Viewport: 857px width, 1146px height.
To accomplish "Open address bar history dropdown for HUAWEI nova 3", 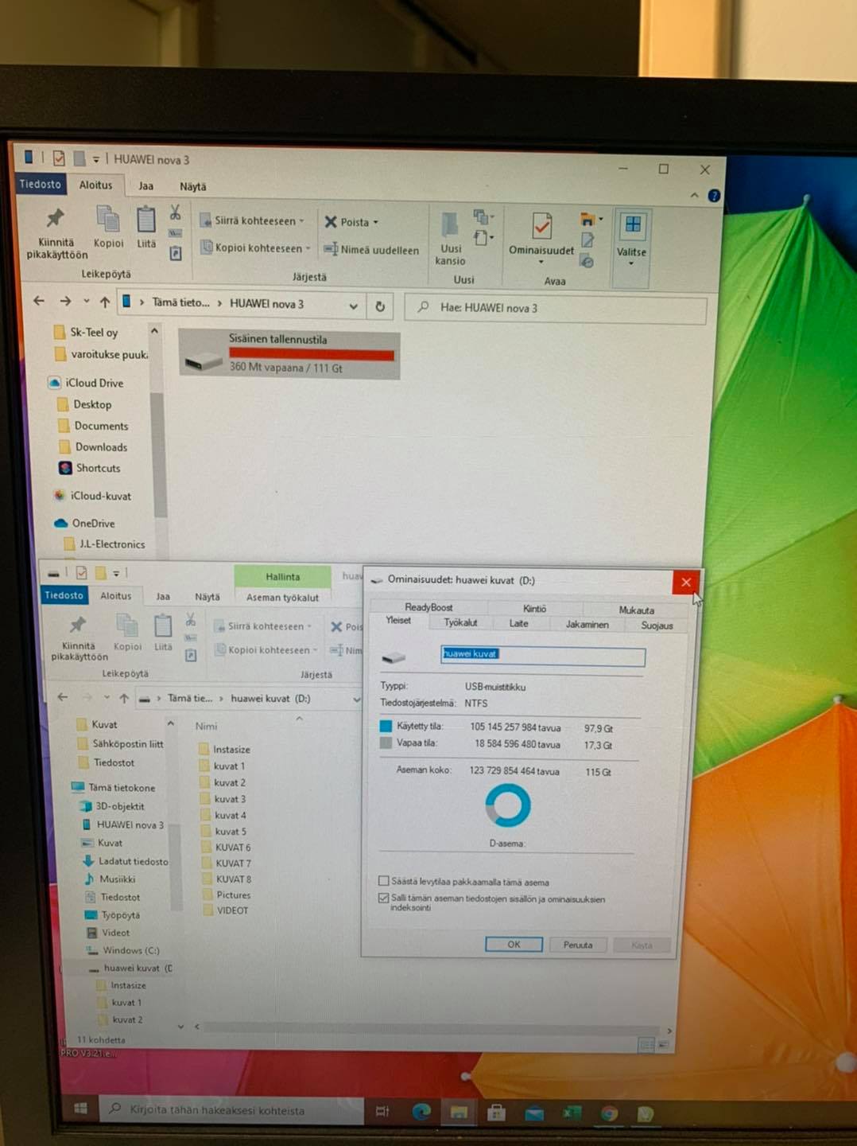I will click(353, 306).
